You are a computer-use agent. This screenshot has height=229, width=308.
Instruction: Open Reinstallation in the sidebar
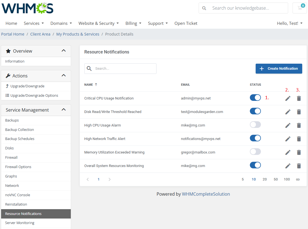pos(36,204)
